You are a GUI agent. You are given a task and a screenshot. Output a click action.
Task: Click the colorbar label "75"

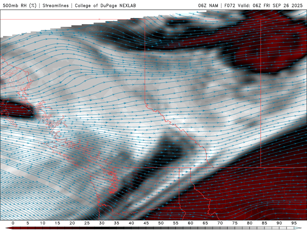(x=235, y=223)
